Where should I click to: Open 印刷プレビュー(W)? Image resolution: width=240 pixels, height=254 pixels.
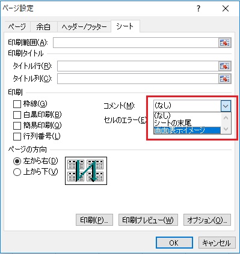(x=148, y=220)
